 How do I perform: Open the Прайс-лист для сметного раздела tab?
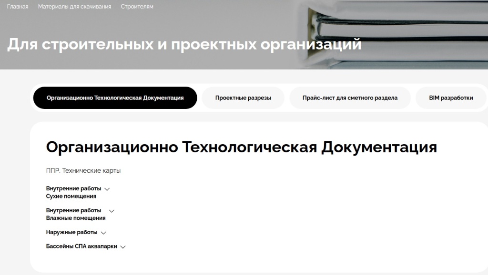click(x=350, y=98)
